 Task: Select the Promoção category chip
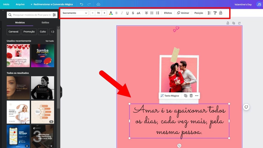point(29,32)
